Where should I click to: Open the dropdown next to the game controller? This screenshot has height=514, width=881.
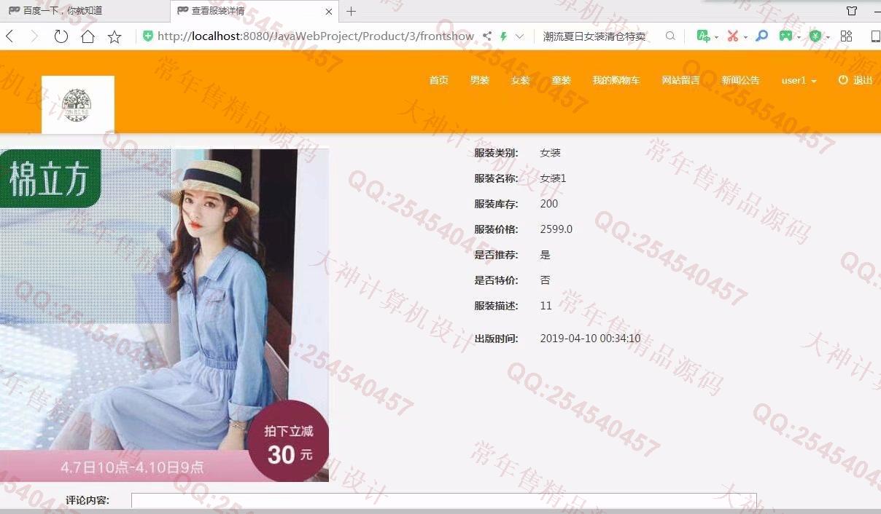(799, 37)
